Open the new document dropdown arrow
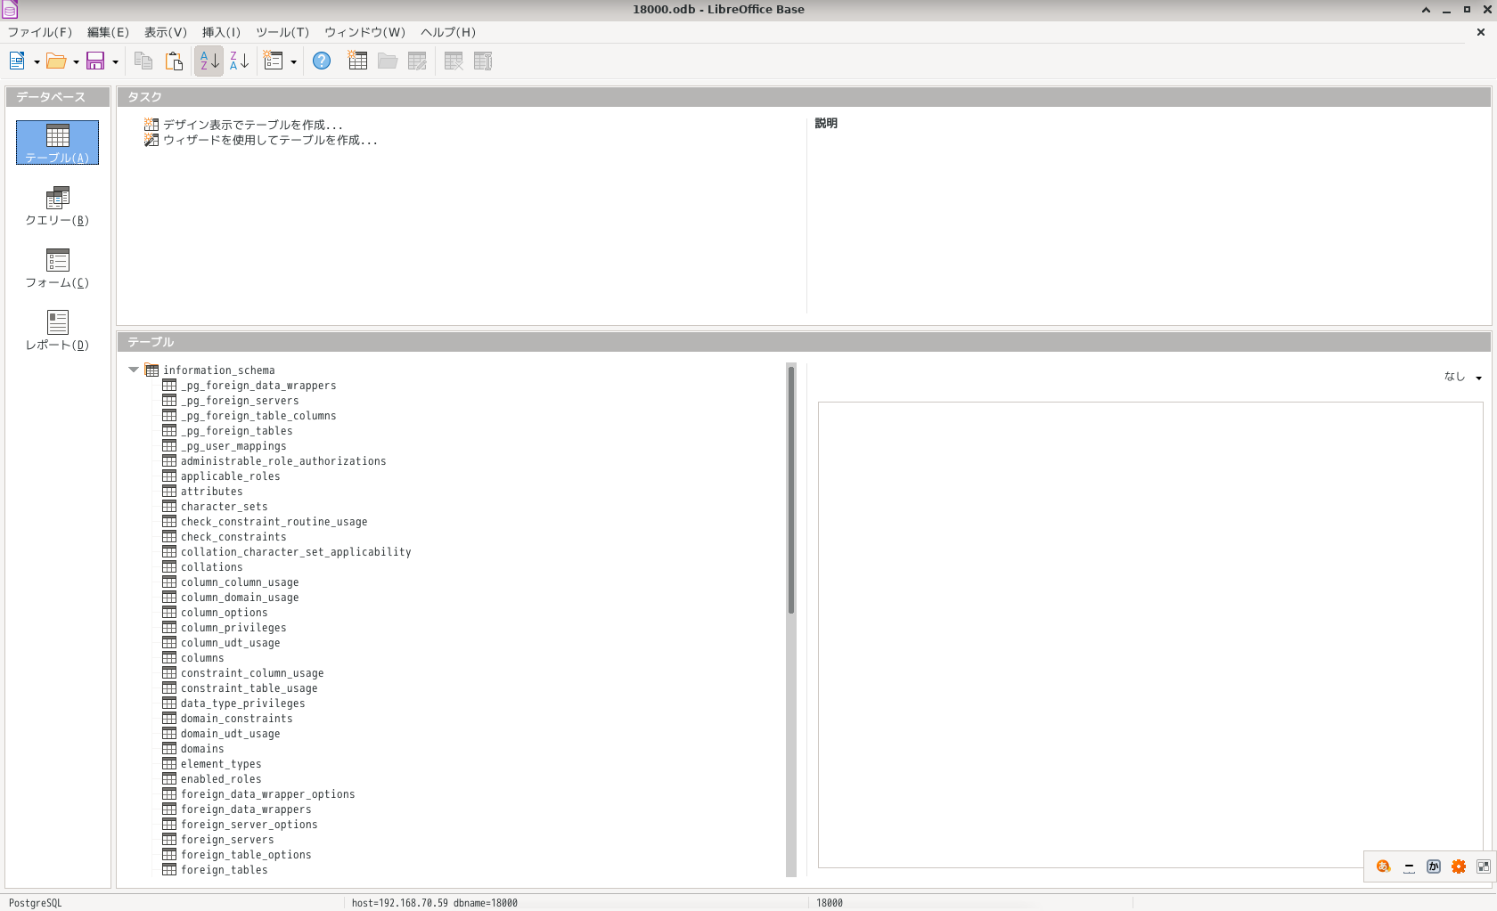1497x911 pixels. coord(36,61)
